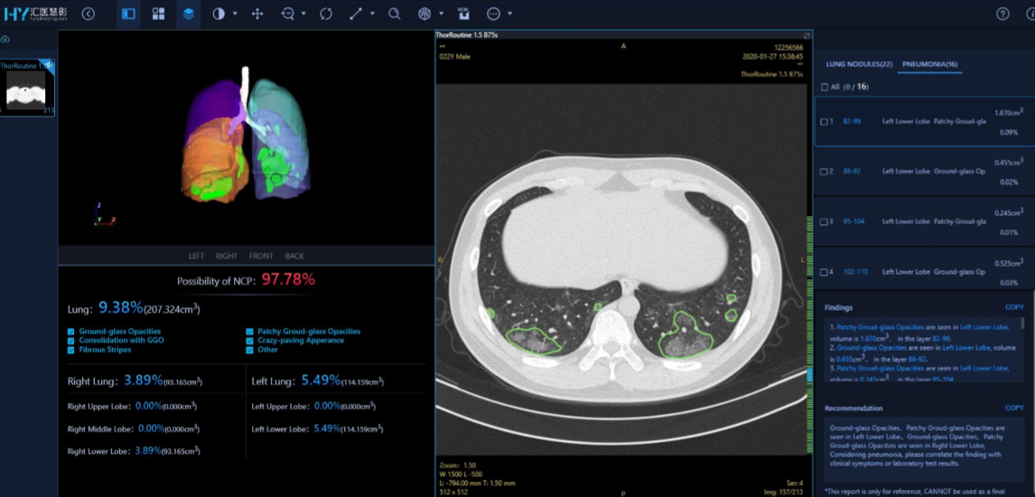Image resolution: width=1035 pixels, height=497 pixels.
Task: Select the PNEUMONIA(16) tab
Action: (929, 64)
